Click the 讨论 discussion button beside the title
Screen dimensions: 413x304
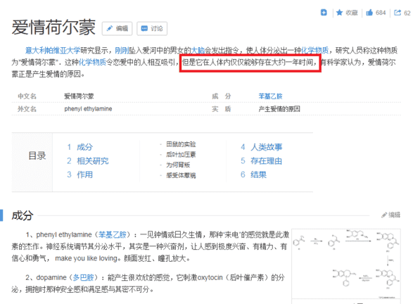[x=152, y=28]
